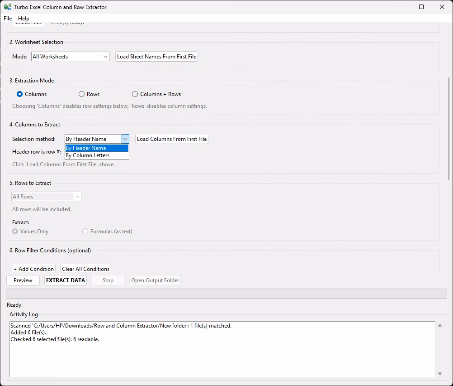Click the app icon in title bar

coord(8,7)
